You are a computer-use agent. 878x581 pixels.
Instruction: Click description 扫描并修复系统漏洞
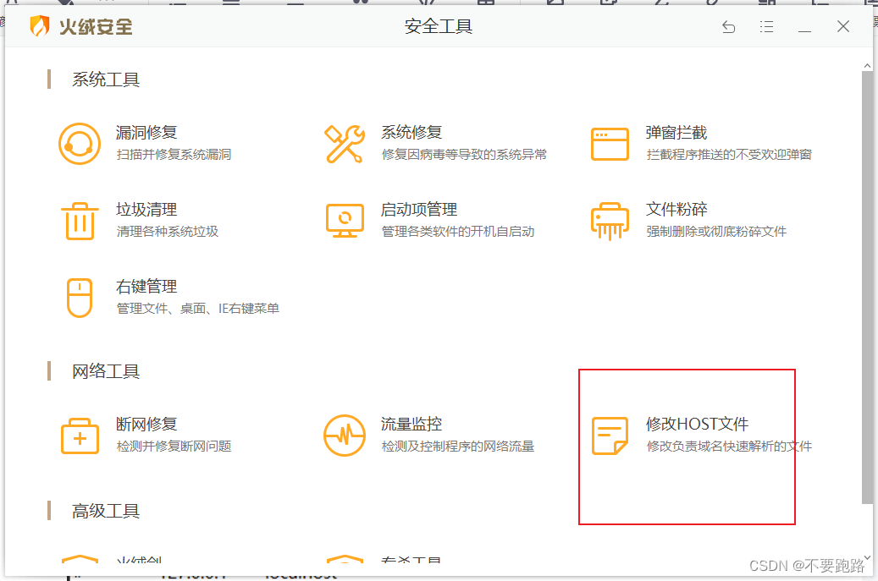click(174, 154)
